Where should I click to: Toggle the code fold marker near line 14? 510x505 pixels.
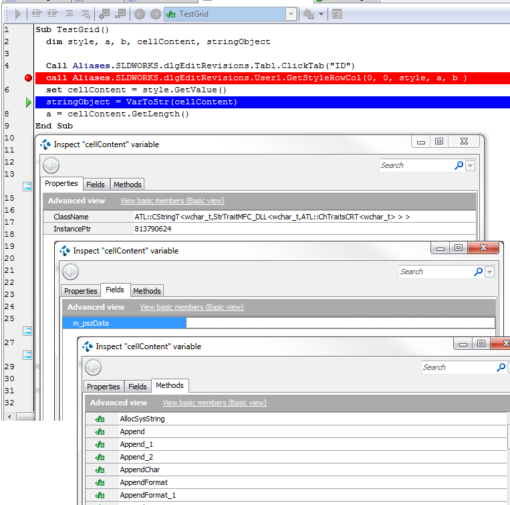(x=27, y=186)
